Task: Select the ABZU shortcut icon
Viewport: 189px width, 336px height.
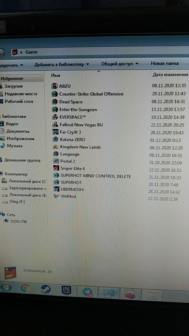Action: point(55,86)
